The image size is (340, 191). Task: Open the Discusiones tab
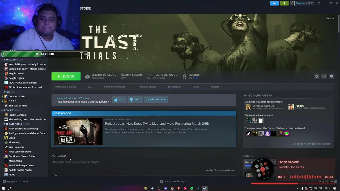pyautogui.click(x=175, y=87)
